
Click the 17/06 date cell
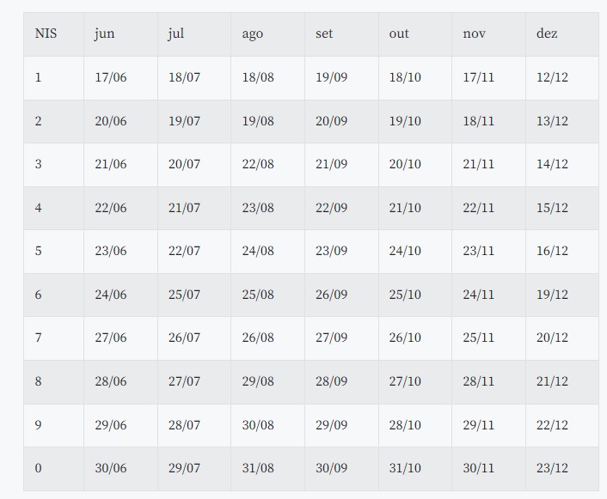[x=110, y=77]
